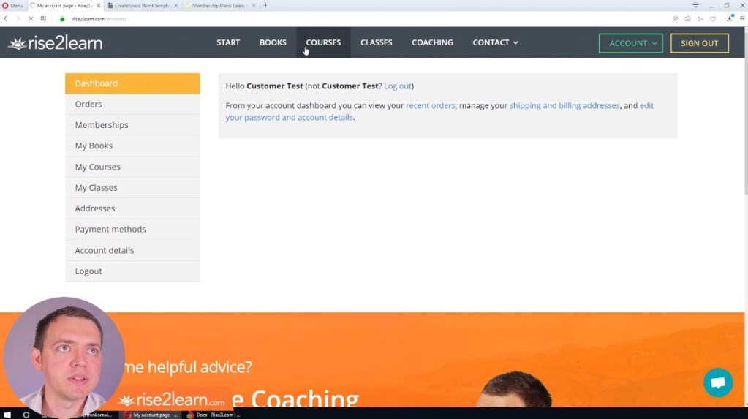Viewport: 748px width, 419px height.
Task: Click the SIGN OUT button
Action: tap(699, 43)
